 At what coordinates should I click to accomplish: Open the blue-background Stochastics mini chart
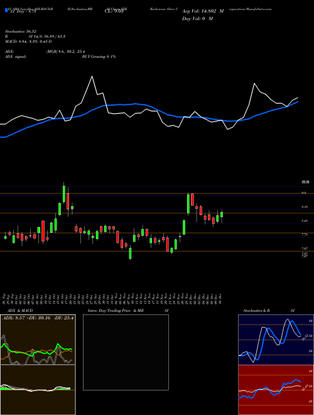(x=276, y=340)
